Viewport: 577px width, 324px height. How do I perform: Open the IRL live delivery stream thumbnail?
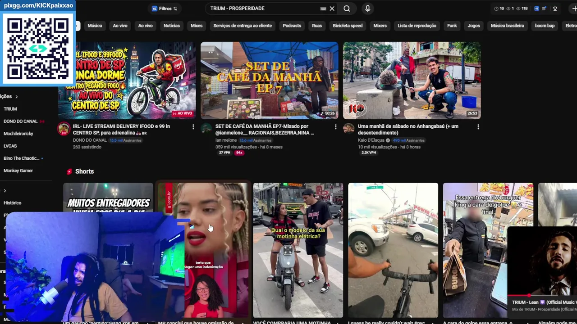coord(127,81)
